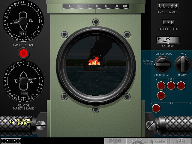192x144 pixels.
Task: Adjust the Relative Target Bearing dial
Action: coord(23,81)
